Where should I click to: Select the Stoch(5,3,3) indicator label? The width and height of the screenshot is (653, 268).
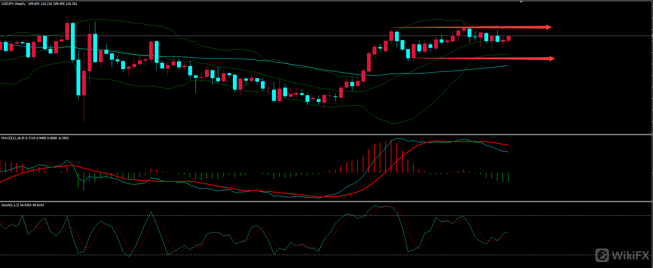pyautogui.click(x=10, y=205)
